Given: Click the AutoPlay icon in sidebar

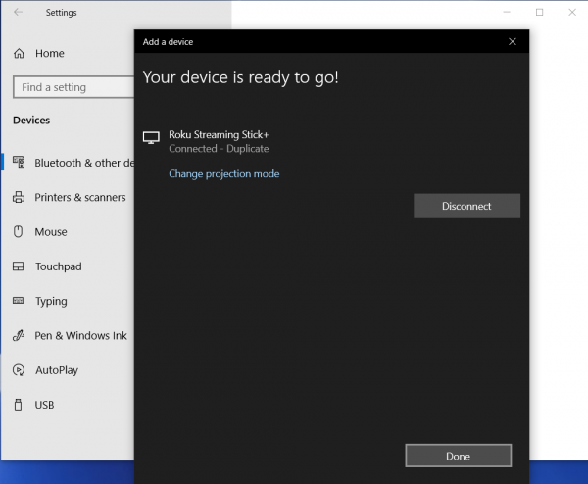Looking at the screenshot, I should pos(19,370).
